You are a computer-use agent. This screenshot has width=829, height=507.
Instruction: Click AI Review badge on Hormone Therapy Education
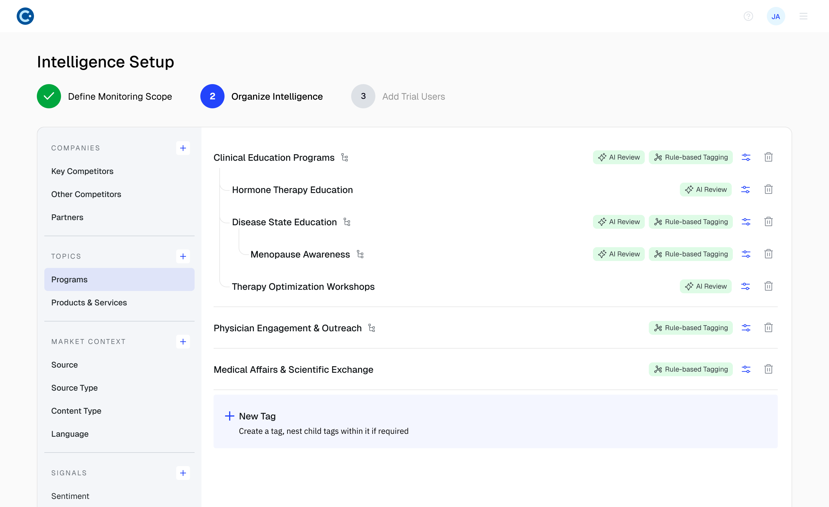tap(706, 190)
